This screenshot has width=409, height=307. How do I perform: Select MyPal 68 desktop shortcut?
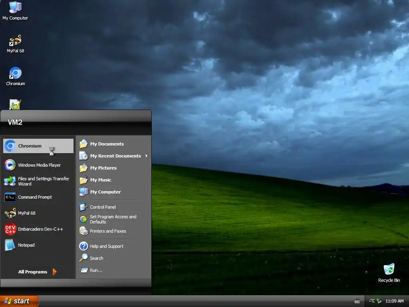pos(16,44)
